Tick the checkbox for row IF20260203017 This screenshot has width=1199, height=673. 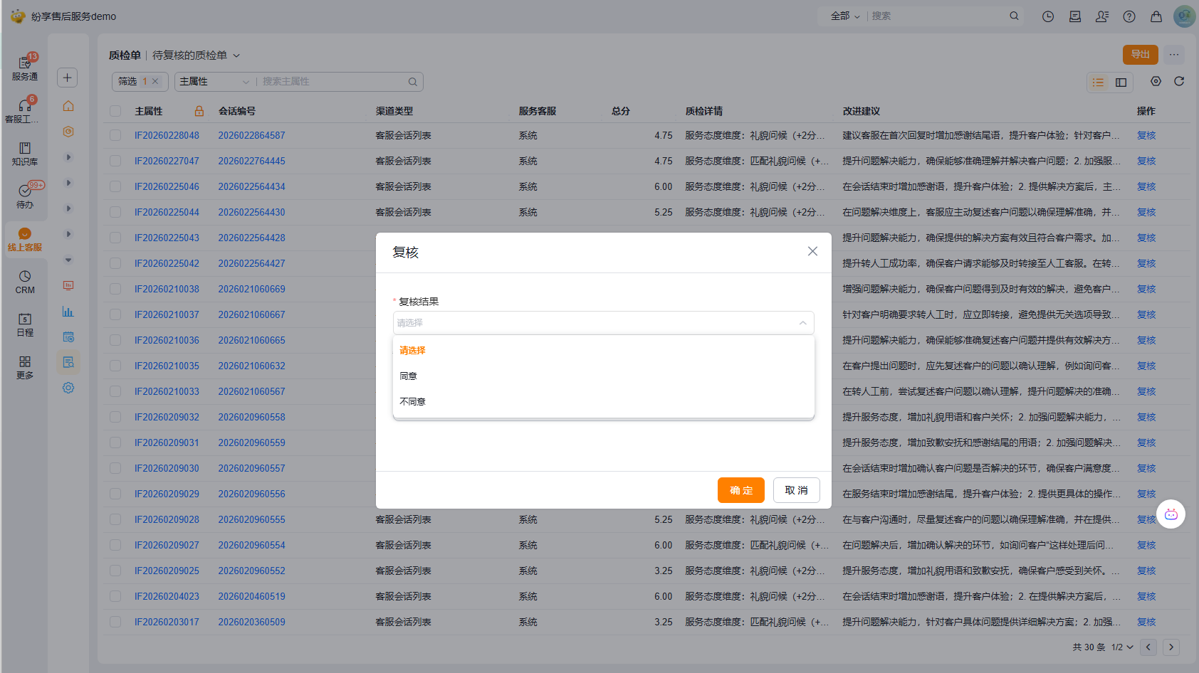(115, 622)
